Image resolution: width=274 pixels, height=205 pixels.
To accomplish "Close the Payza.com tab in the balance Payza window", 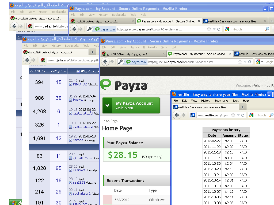I will point(230,54).
